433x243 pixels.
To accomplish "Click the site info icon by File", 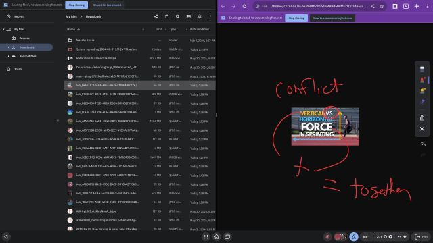I will (257, 6).
